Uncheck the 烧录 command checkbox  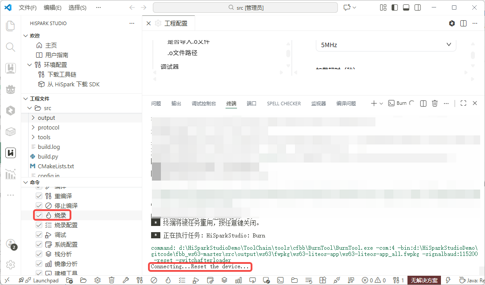39,215
